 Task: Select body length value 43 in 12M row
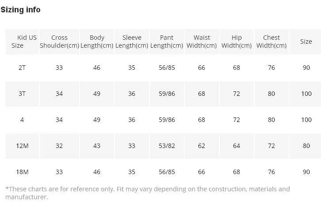[x=97, y=146]
